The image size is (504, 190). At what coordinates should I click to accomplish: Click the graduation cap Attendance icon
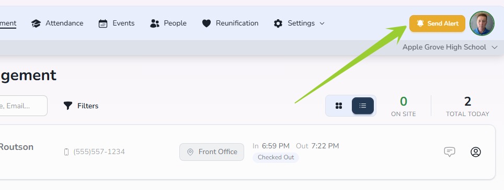[x=36, y=23]
